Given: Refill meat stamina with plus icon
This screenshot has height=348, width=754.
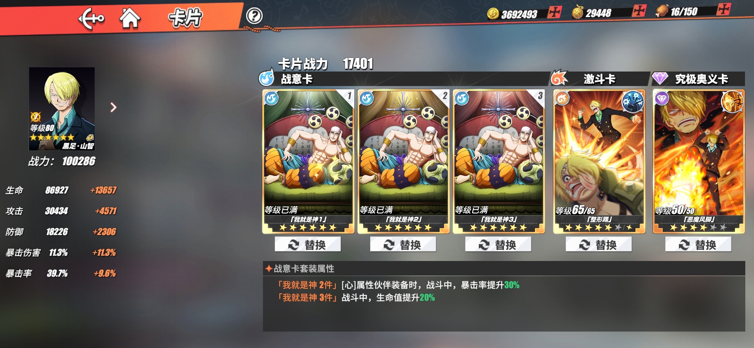Looking at the screenshot, I should coord(723,9).
